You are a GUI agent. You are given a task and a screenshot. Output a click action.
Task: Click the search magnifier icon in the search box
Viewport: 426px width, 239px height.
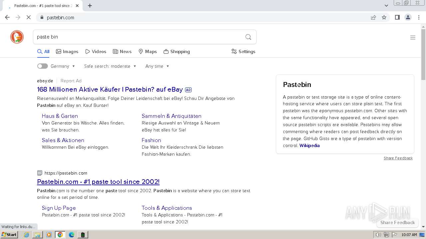[248, 37]
